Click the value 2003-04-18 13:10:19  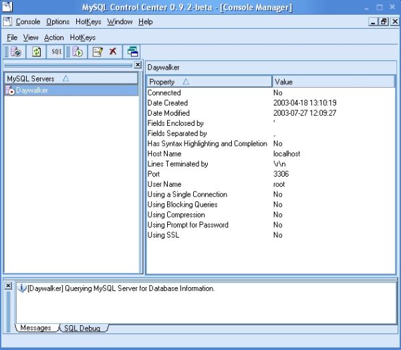click(x=305, y=103)
